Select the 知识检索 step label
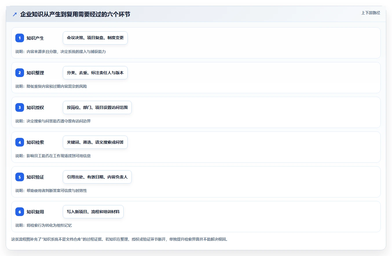The width and height of the screenshot is (392, 256). click(x=35, y=142)
